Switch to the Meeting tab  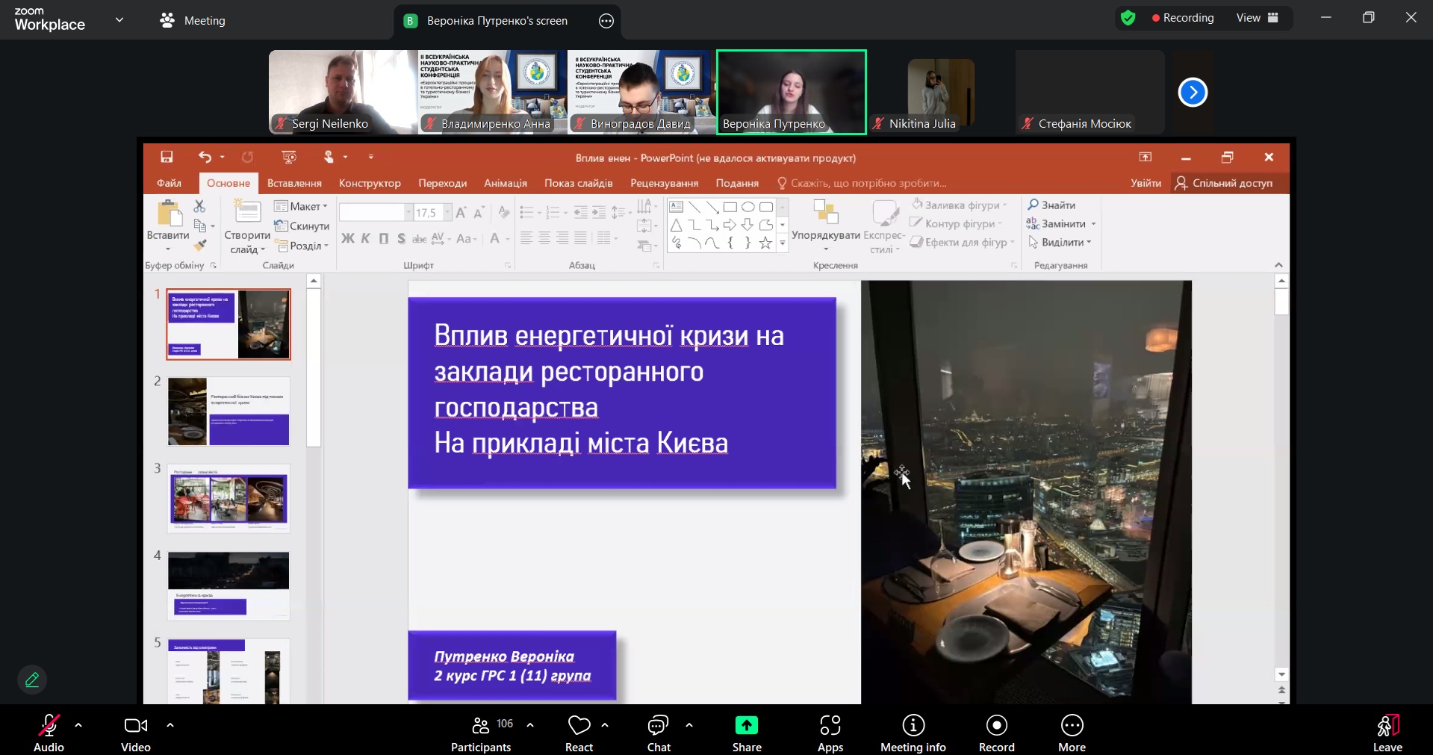coord(193,21)
